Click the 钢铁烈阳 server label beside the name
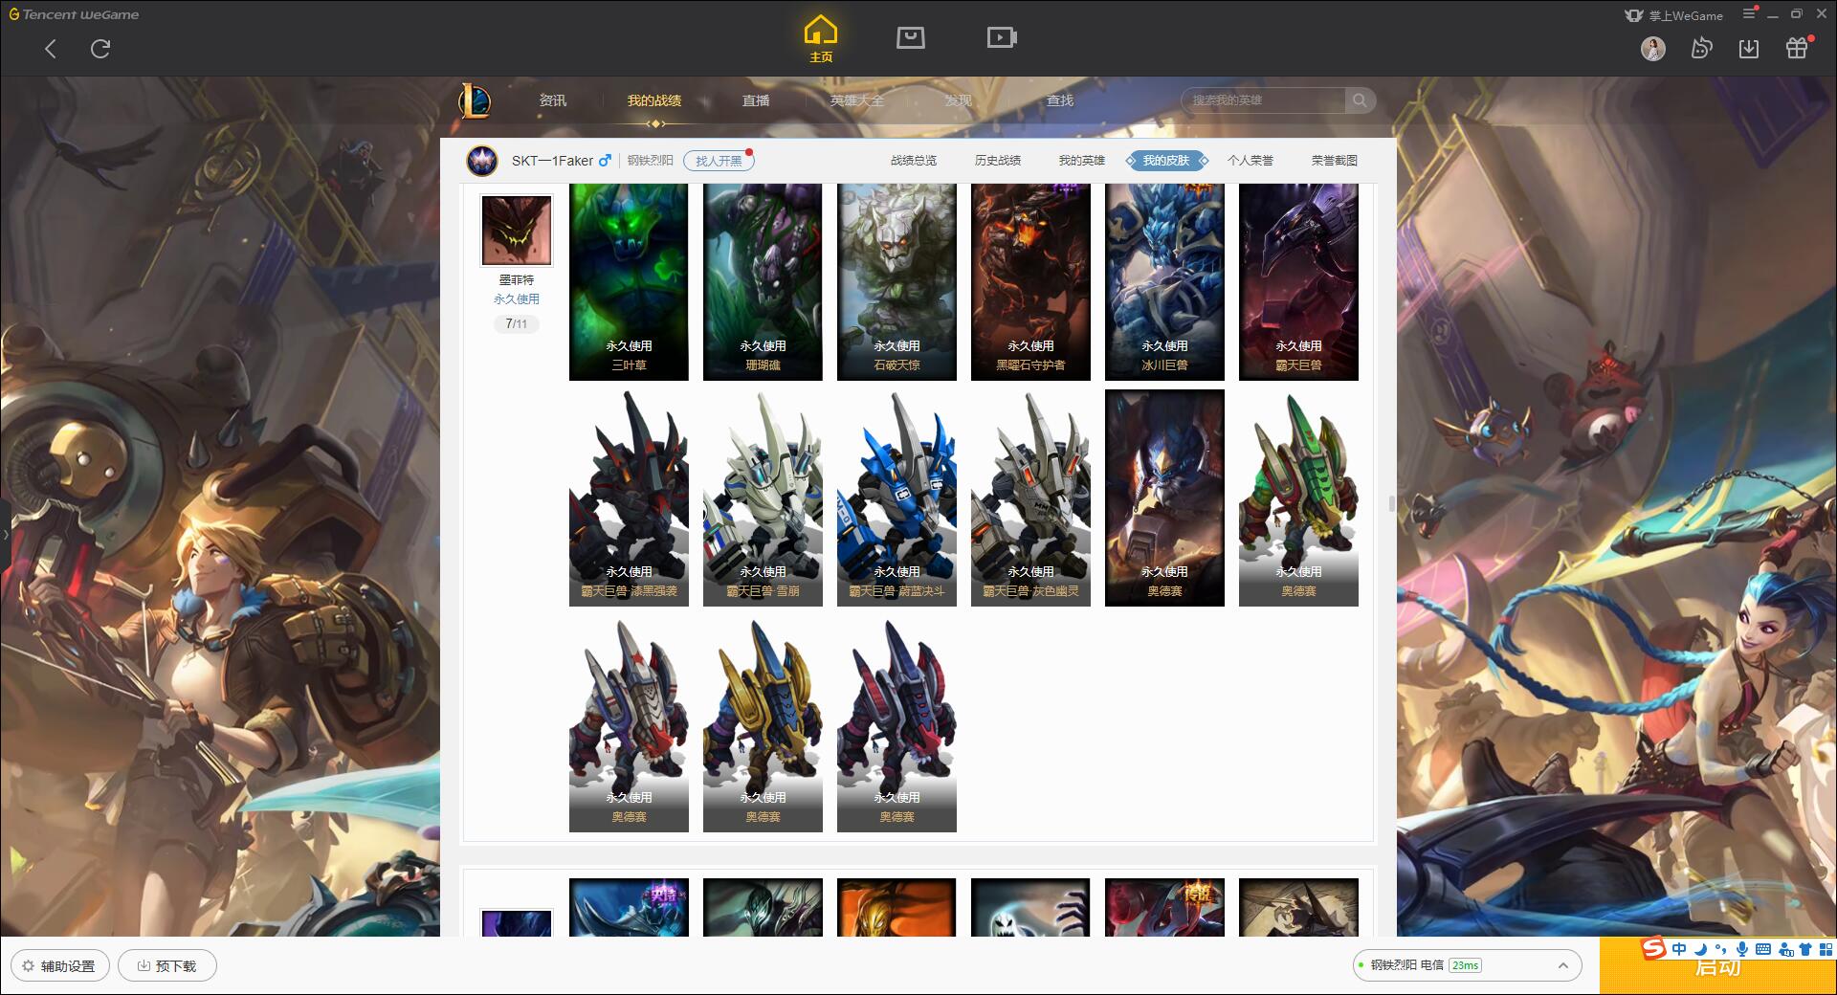The width and height of the screenshot is (1837, 995). (x=651, y=161)
